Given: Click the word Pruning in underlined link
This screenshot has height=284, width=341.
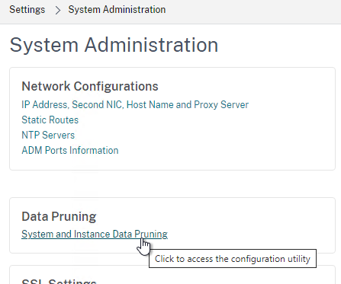Looking at the screenshot, I should [x=151, y=234].
